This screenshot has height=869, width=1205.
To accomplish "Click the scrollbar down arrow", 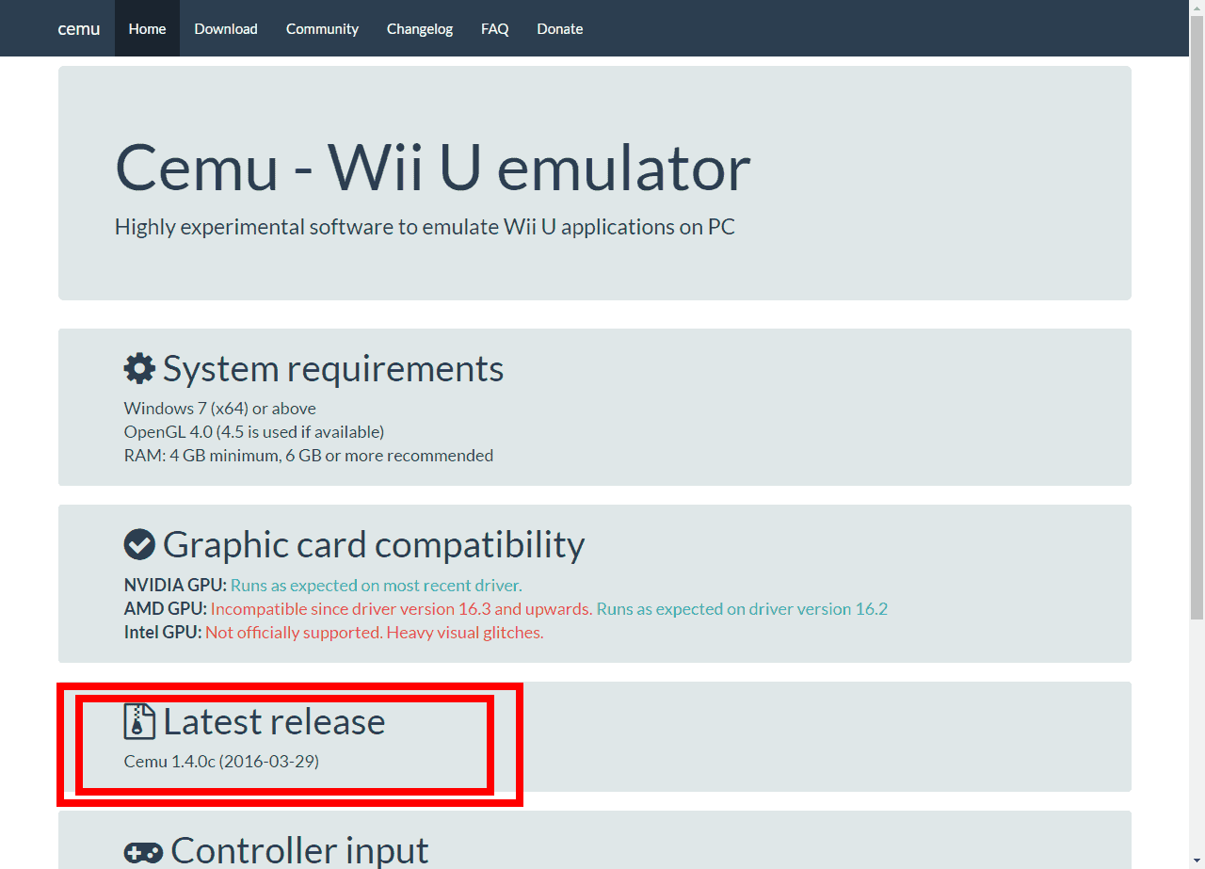I will (x=1197, y=861).
